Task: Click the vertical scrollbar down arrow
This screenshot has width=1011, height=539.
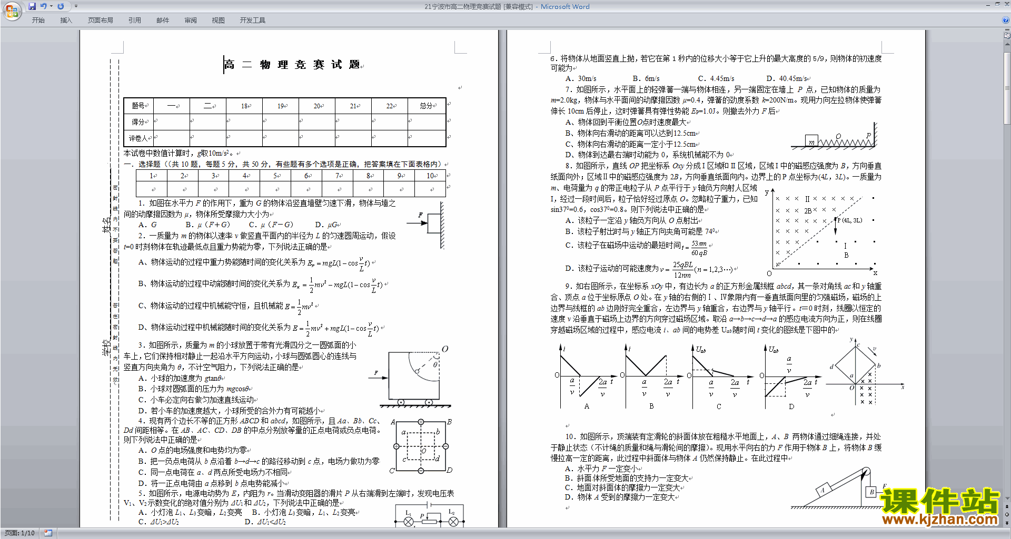Action: point(1007,499)
